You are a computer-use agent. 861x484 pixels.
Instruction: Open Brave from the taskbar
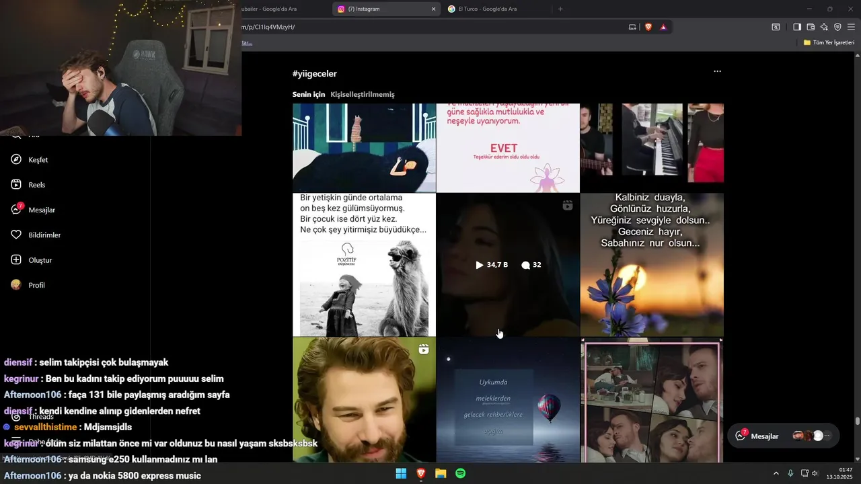point(420,474)
